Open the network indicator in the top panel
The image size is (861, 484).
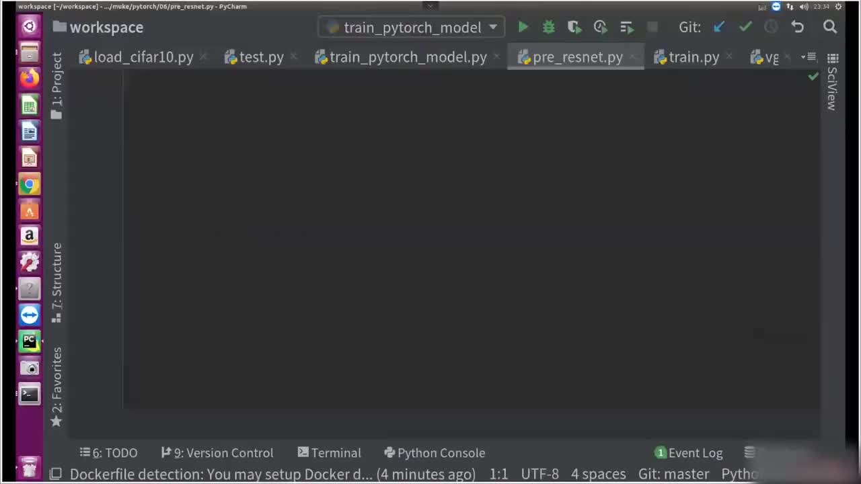[790, 7]
